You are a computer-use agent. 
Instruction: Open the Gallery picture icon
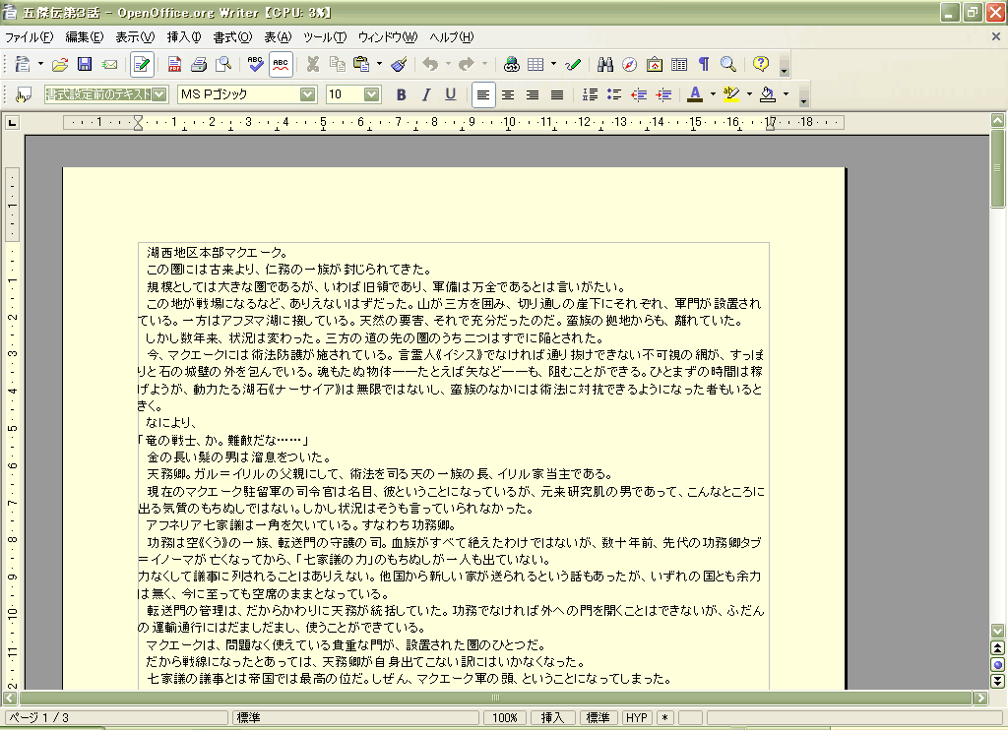[655, 64]
